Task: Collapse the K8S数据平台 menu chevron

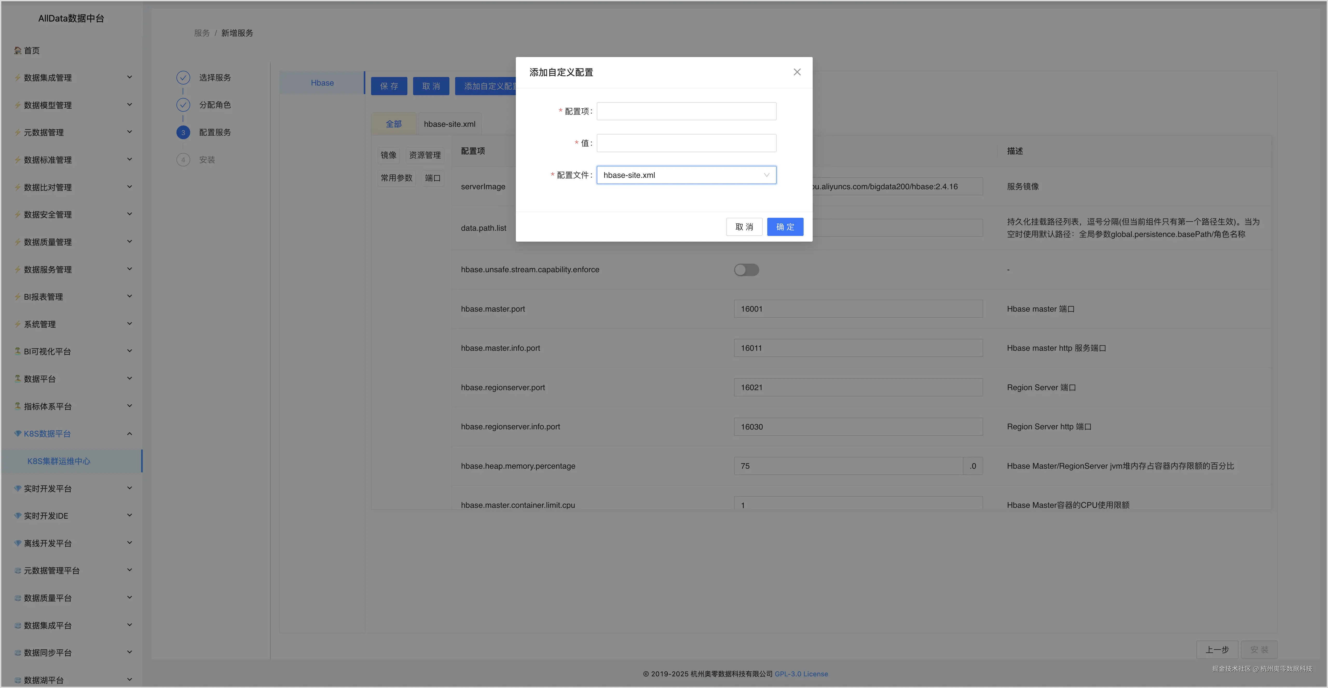Action: pos(129,434)
